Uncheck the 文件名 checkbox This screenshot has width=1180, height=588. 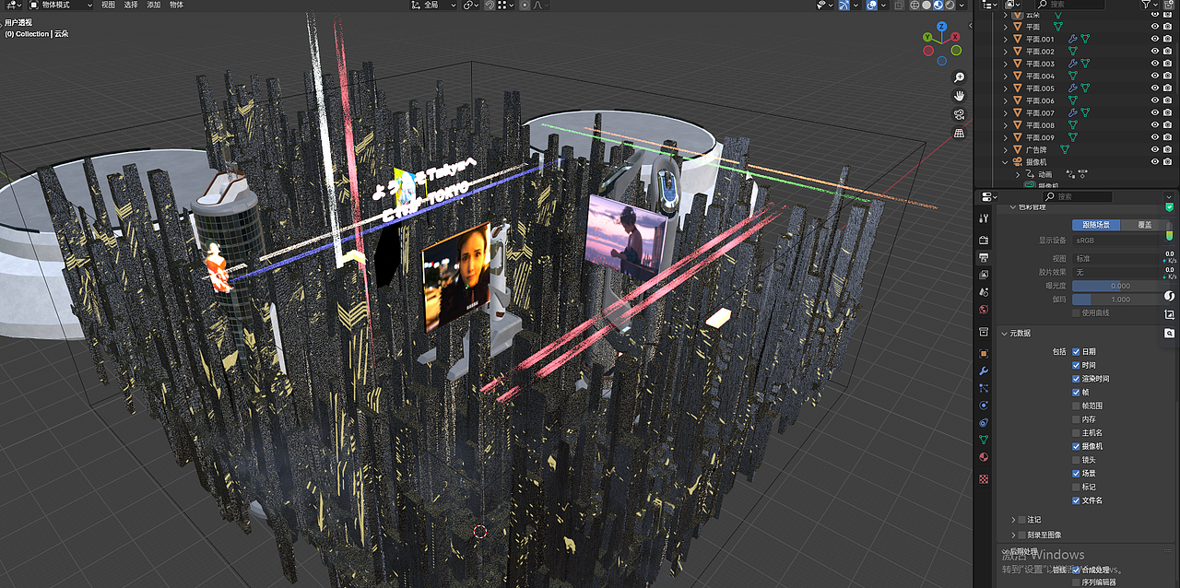1076,500
